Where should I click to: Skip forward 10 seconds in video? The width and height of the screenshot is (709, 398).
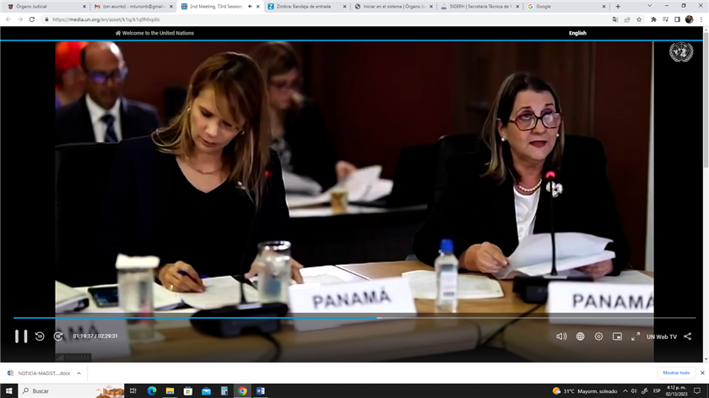click(58, 336)
